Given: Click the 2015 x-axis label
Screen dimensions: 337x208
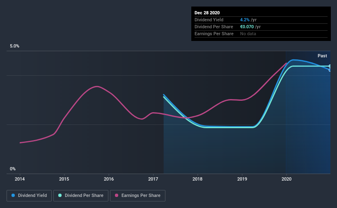Looking at the screenshot, I should pyautogui.click(x=64, y=179).
